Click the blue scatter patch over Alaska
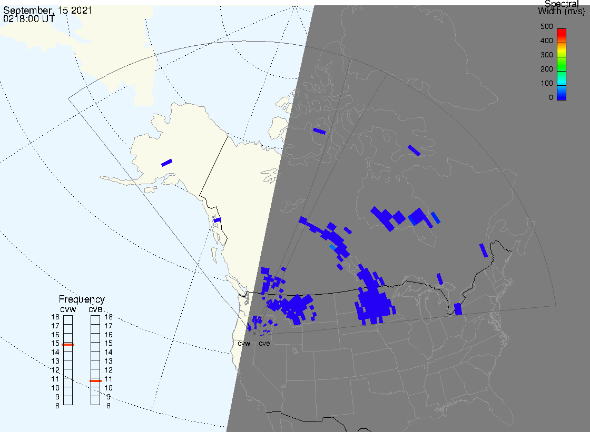Screen dimensions: 590x432 click(x=166, y=163)
